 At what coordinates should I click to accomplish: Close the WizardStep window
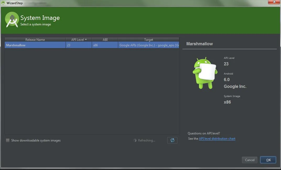coord(274,2)
